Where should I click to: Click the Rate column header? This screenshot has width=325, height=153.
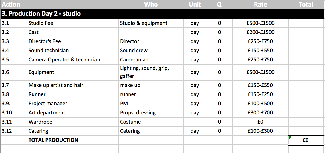coord(261,4)
